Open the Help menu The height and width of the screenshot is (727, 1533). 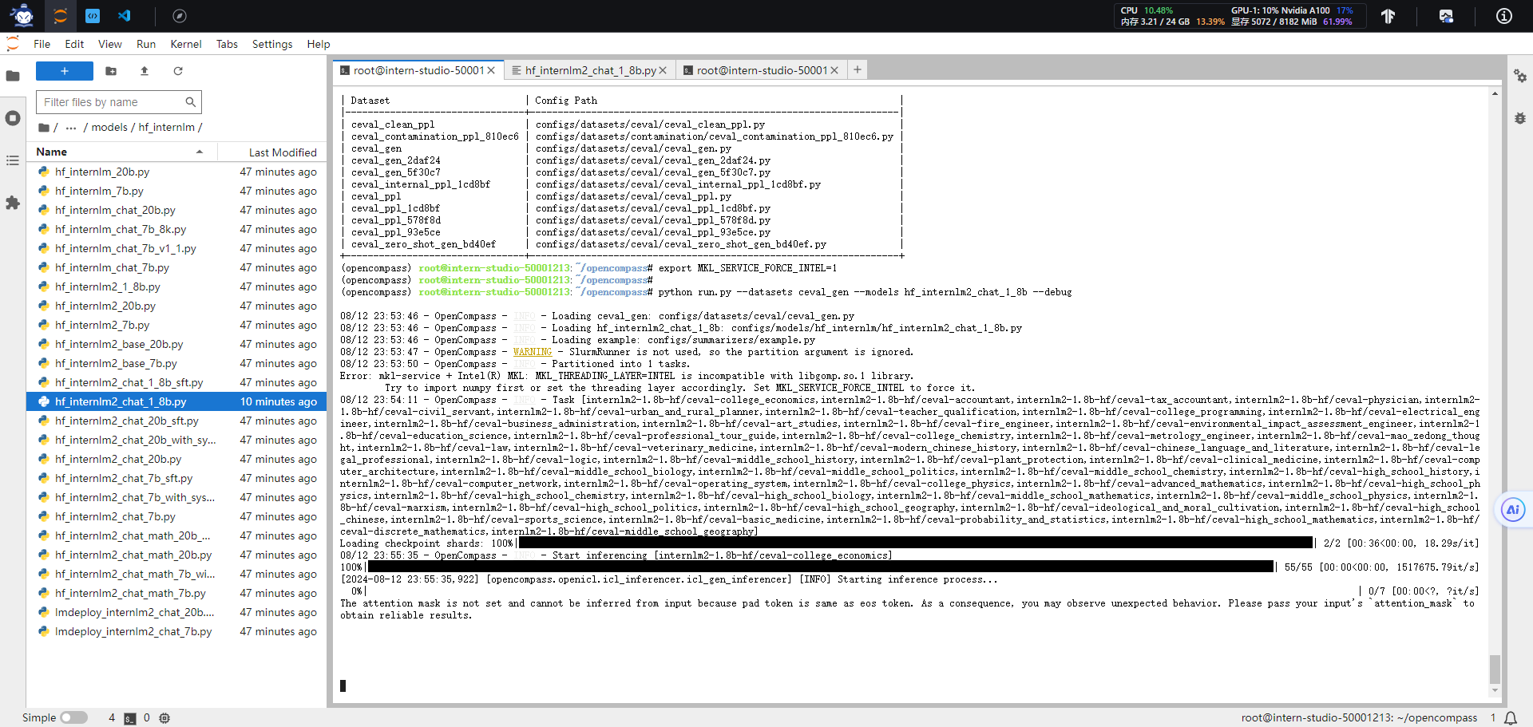(319, 44)
